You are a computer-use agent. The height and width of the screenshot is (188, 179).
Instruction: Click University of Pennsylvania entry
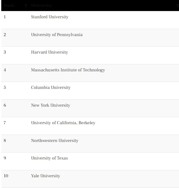[x=57, y=35]
